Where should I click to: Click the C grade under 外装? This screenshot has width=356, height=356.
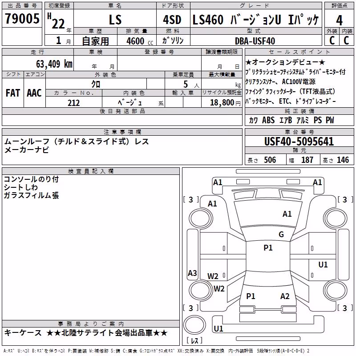tap(332, 40)
